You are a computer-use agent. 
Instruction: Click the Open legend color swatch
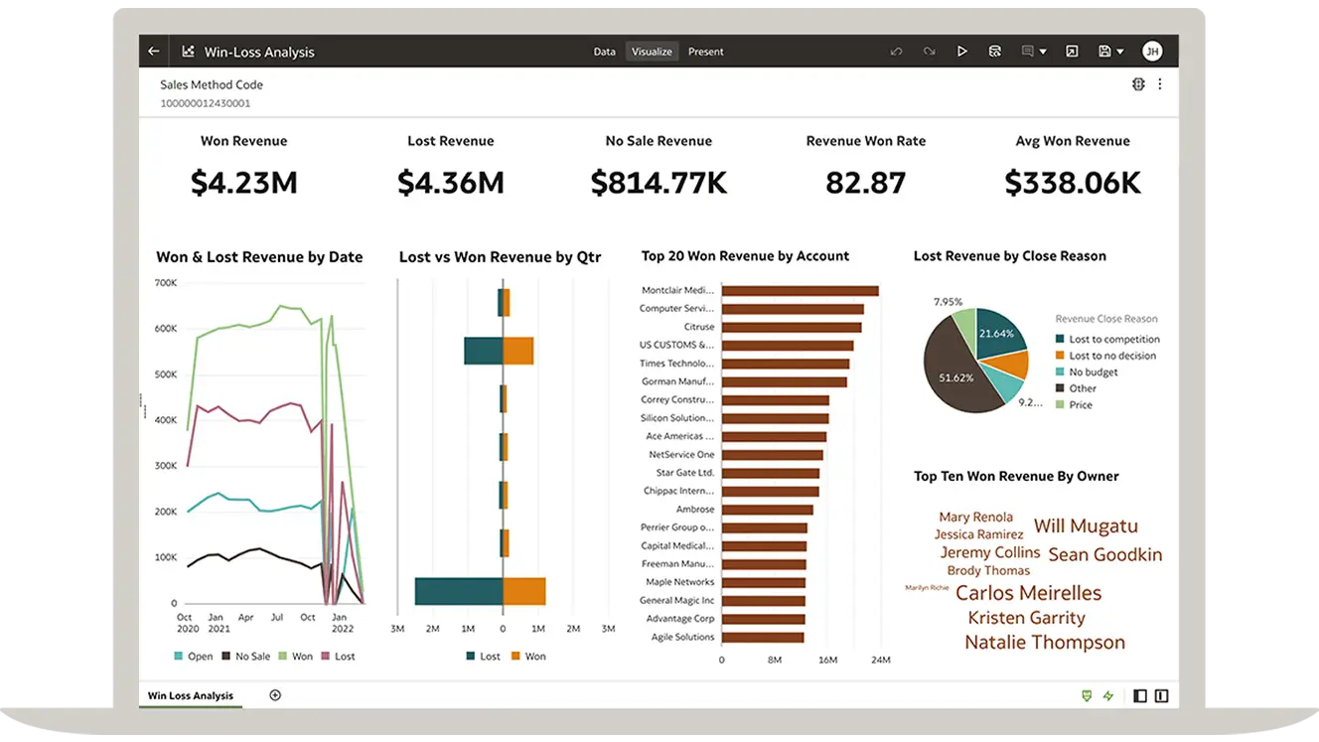point(179,657)
